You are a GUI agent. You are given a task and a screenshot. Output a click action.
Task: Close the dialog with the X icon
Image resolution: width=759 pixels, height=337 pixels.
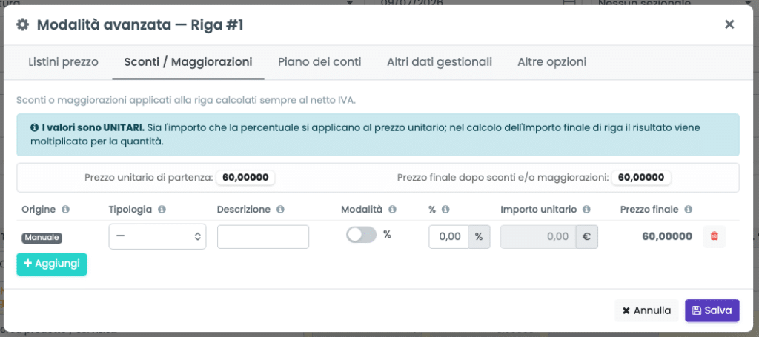[729, 24]
